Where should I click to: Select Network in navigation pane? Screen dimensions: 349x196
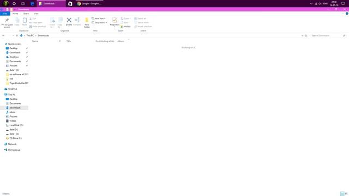point(12,144)
